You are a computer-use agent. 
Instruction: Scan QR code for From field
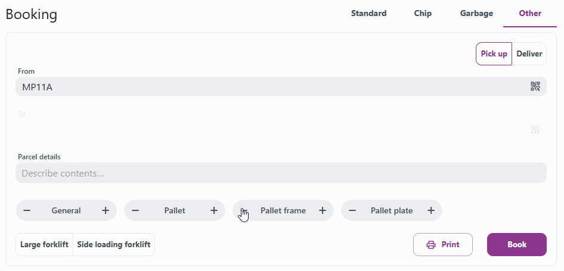pyautogui.click(x=535, y=86)
